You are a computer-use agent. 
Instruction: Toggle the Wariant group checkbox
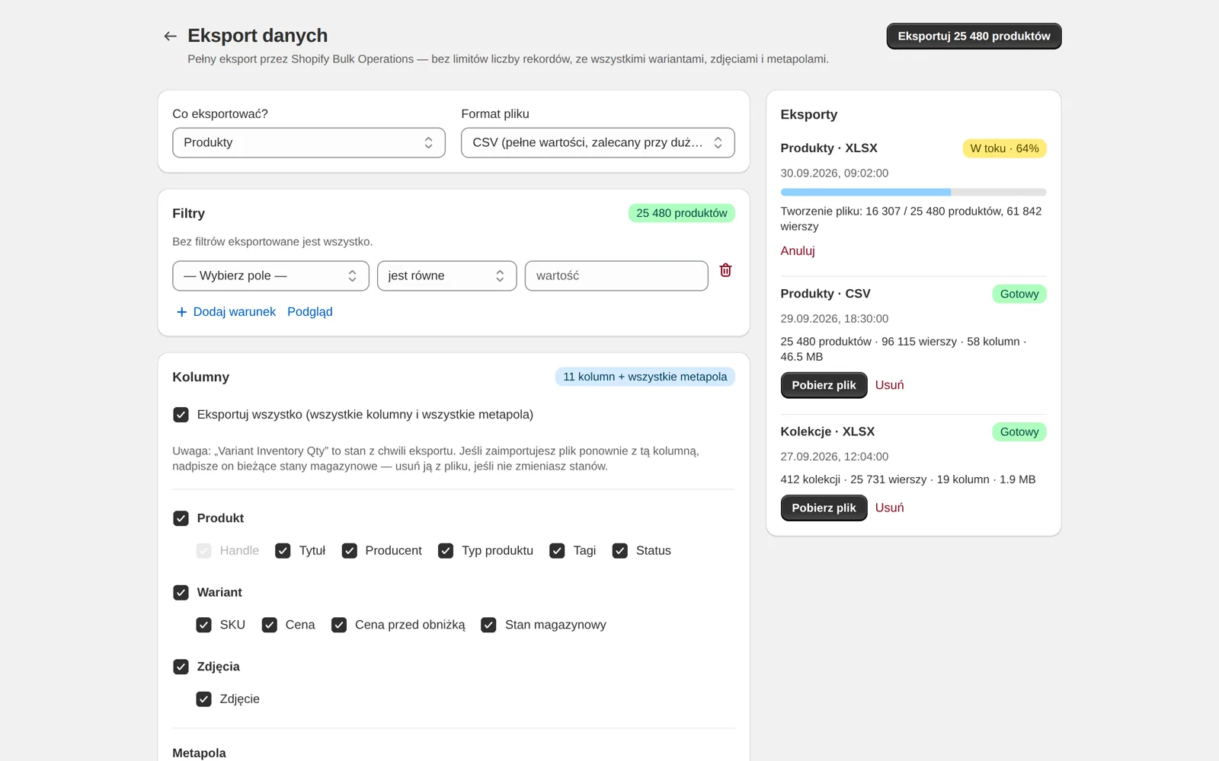tap(181, 592)
